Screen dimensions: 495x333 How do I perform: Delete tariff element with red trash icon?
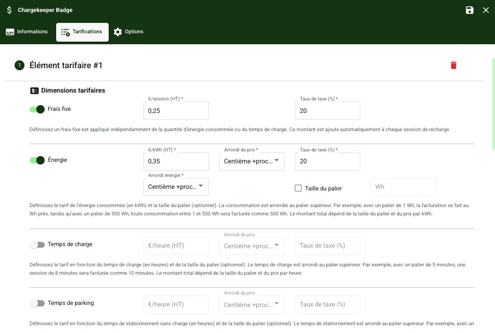click(453, 65)
